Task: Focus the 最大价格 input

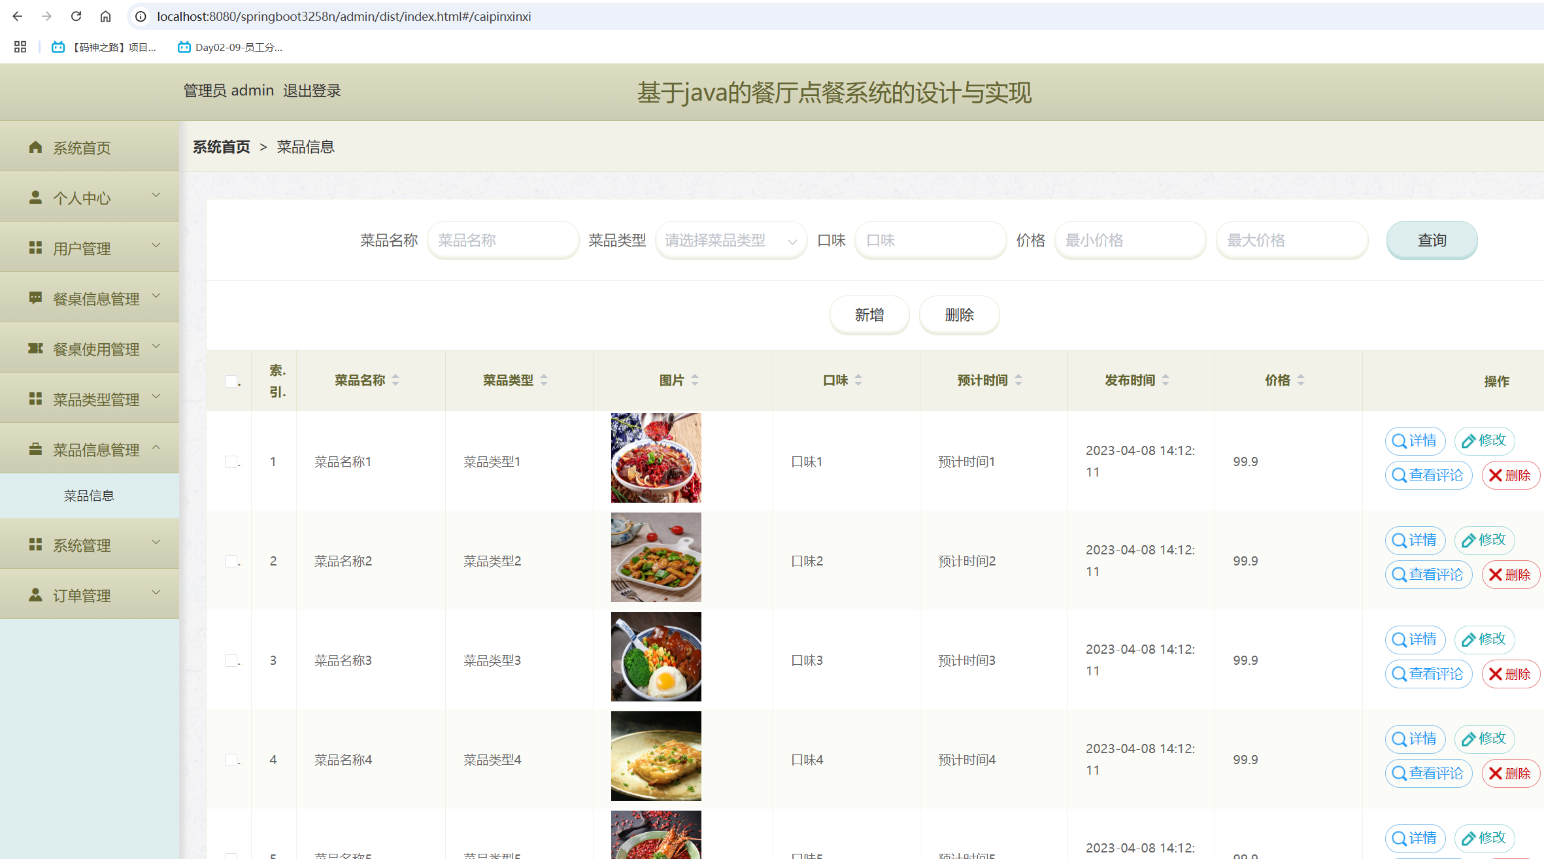Action: (1292, 241)
